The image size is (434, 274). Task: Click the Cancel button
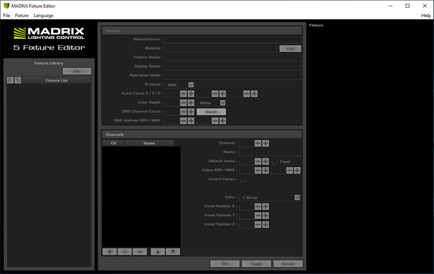pos(288,264)
